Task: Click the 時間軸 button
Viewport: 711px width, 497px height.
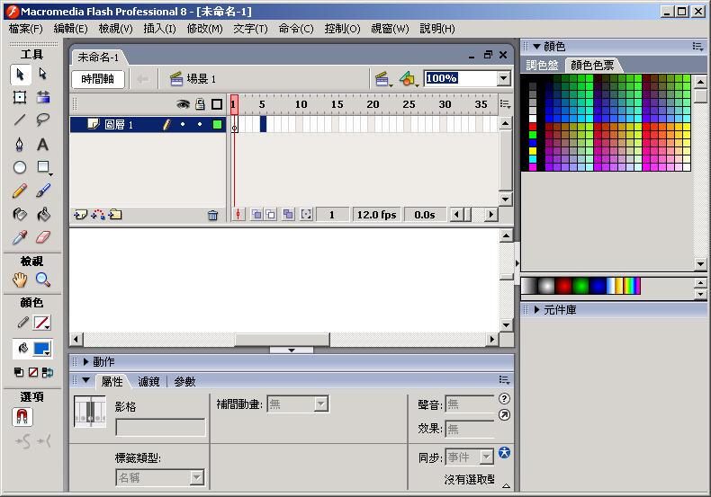Action: (x=97, y=79)
